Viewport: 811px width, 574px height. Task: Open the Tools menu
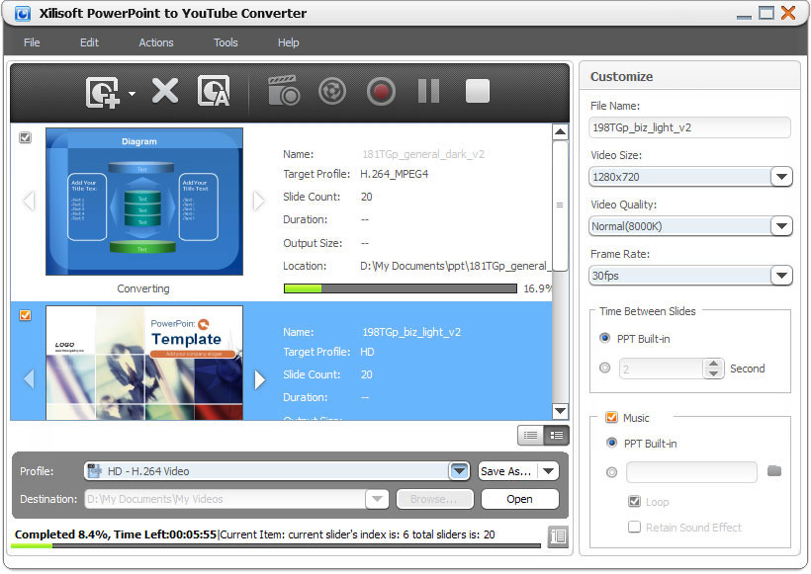[225, 42]
